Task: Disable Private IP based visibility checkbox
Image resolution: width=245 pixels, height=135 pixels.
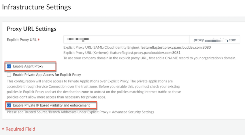Action: click(9, 105)
